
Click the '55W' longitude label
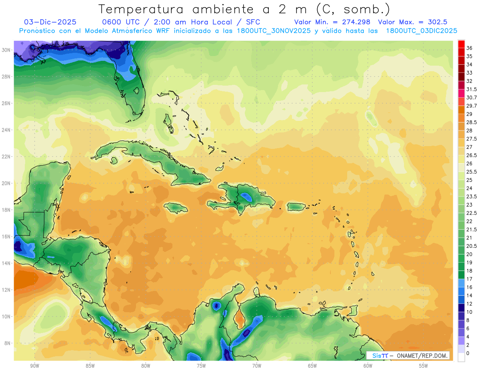[424, 366]
